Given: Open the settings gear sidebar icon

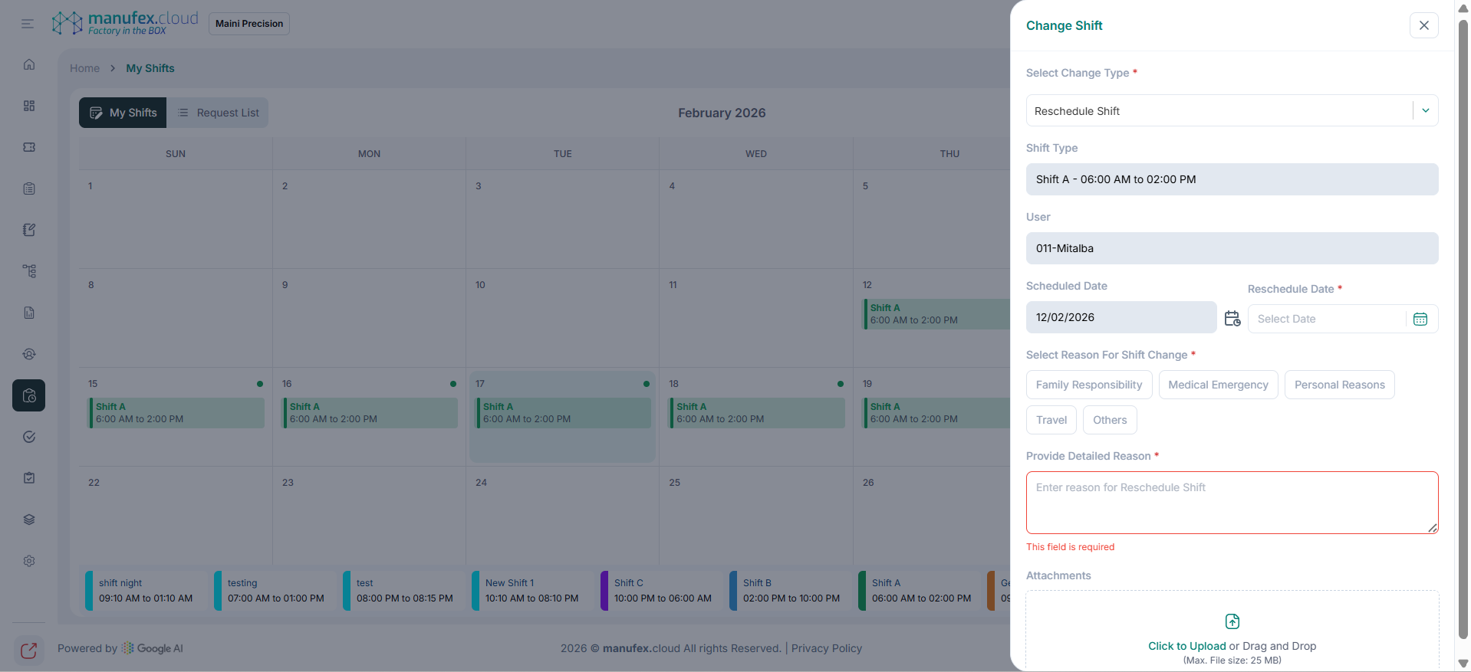Looking at the screenshot, I should (x=29, y=561).
